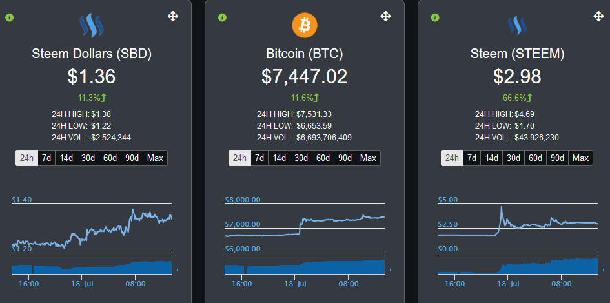Click the green info icon on Steem (STEEM) card
610x303 pixels.
(x=434, y=17)
